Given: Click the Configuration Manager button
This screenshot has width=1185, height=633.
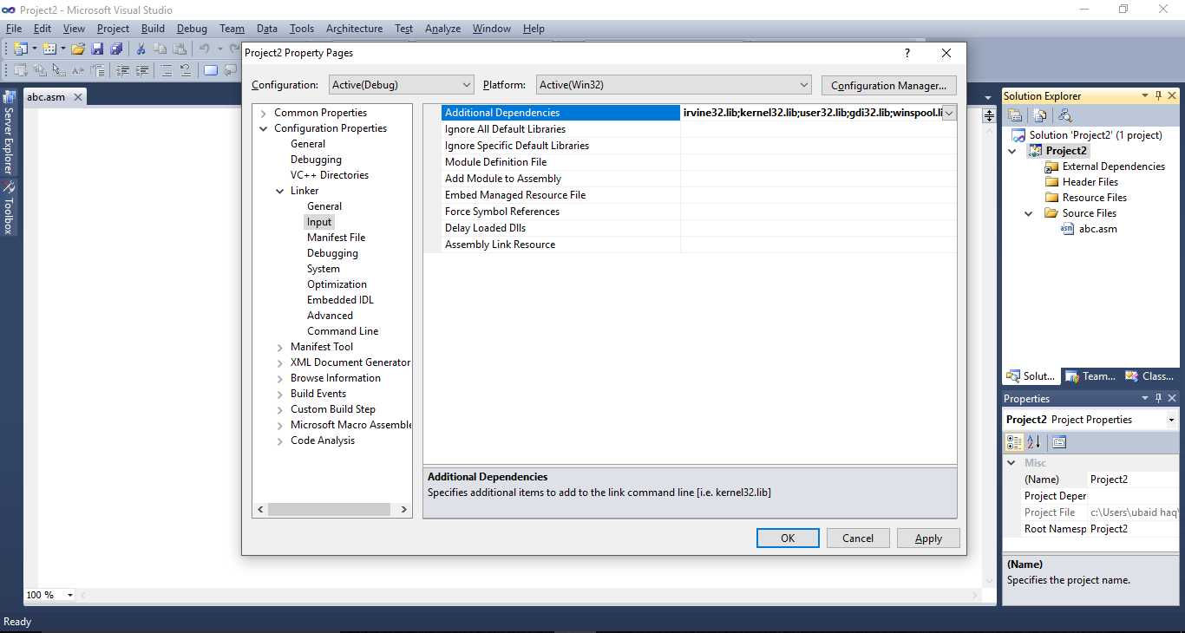Looking at the screenshot, I should [x=888, y=84].
